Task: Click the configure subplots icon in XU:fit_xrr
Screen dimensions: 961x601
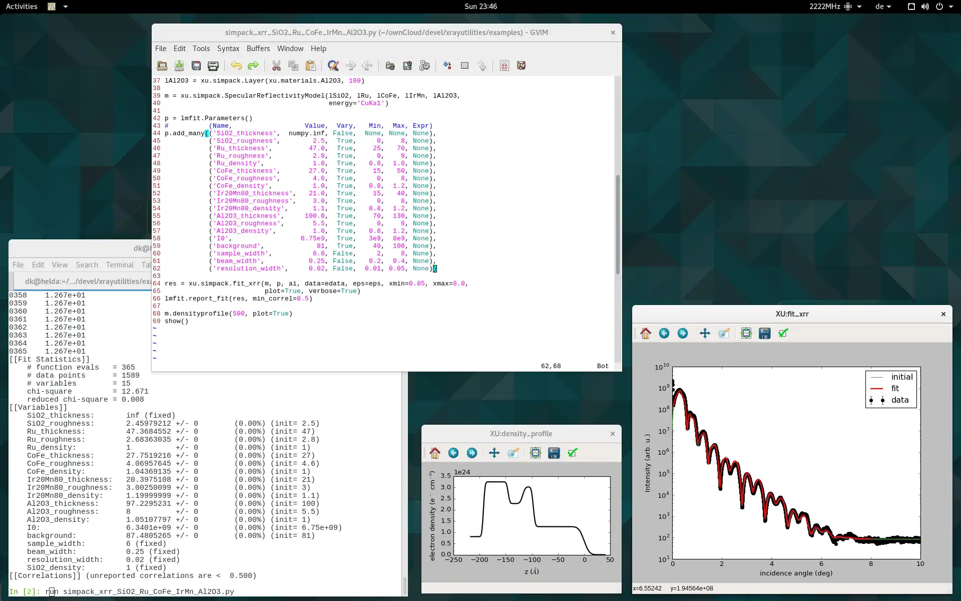Action: click(745, 333)
